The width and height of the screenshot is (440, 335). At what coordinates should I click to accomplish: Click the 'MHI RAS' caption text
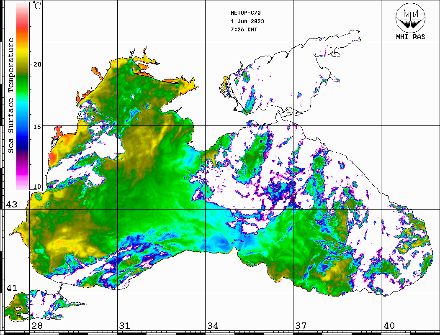pos(410,37)
